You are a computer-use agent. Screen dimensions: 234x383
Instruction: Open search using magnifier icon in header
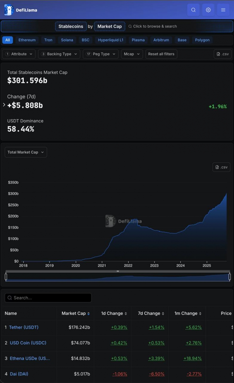point(194,10)
